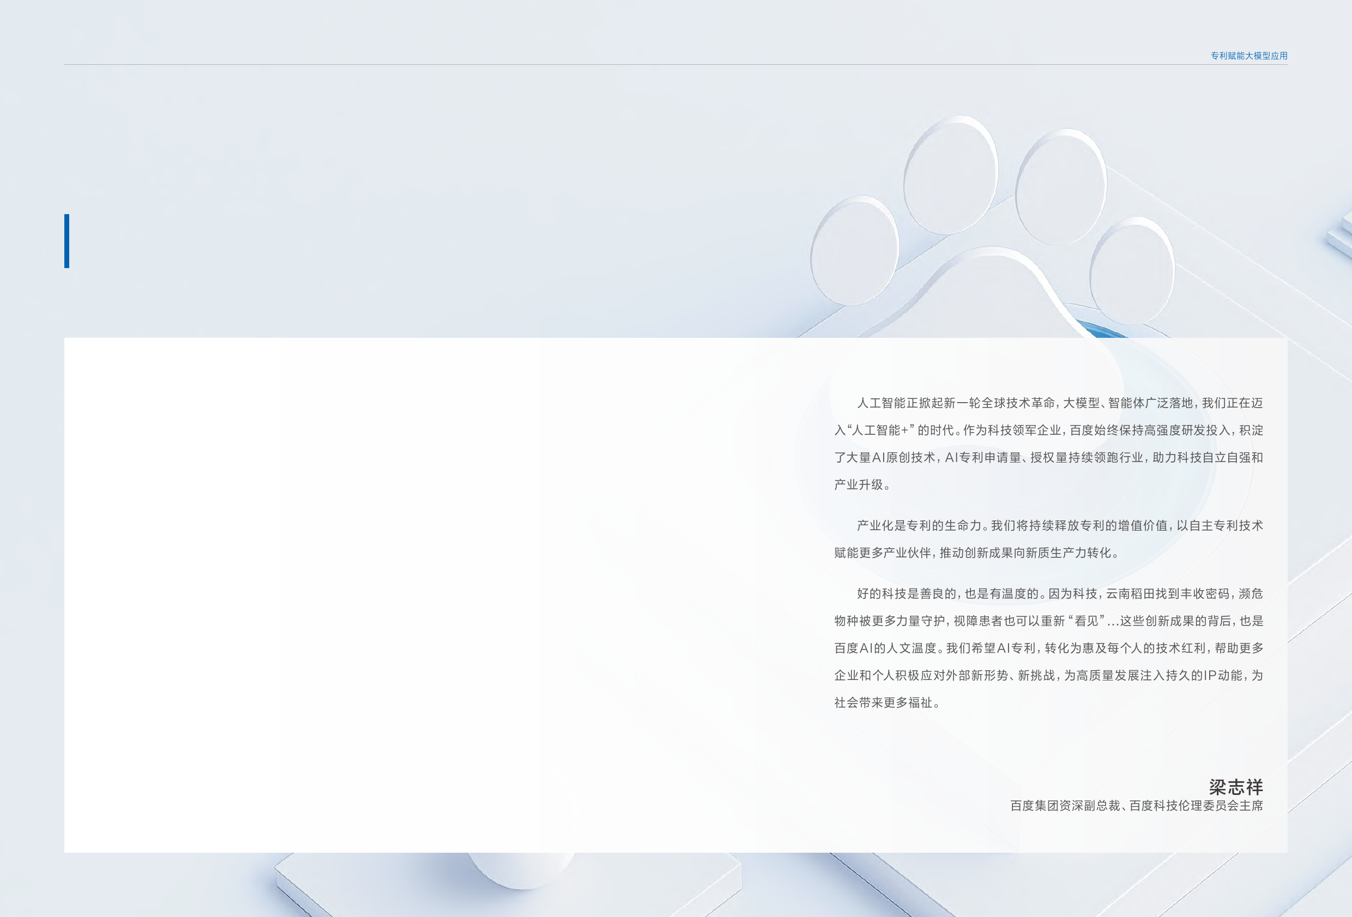Click the line starting 赋能更多产业伙伴
Viewport: 1352px width, 917px height.
point(977,553)
